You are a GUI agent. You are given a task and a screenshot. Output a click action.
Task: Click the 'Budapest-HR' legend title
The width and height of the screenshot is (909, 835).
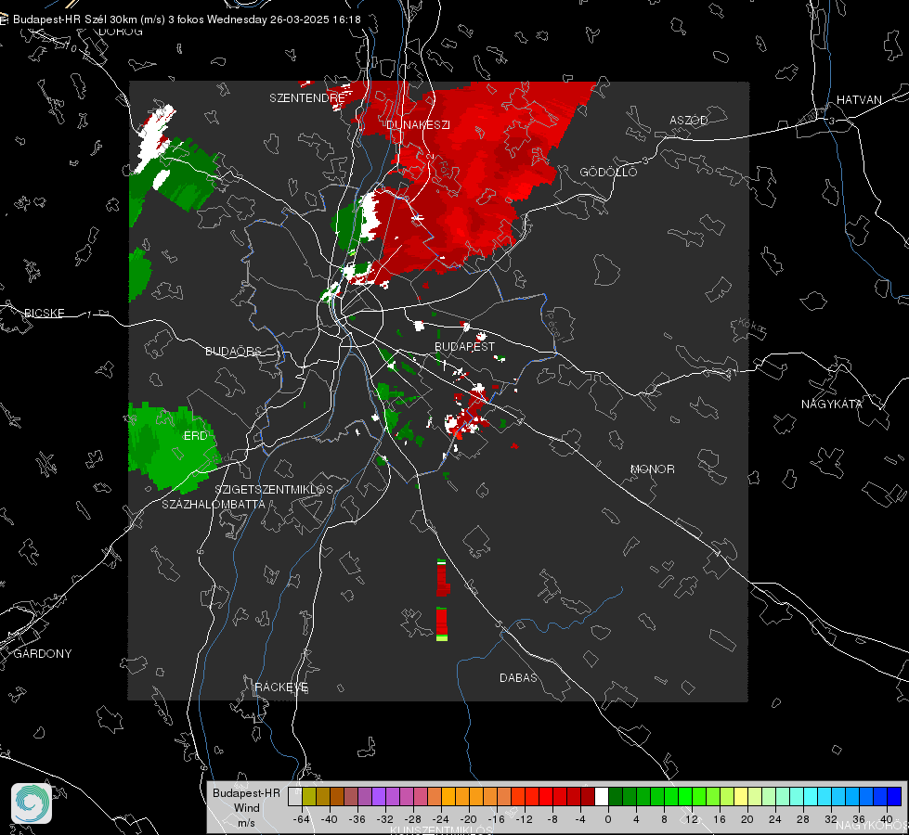[x=246, y=792]
